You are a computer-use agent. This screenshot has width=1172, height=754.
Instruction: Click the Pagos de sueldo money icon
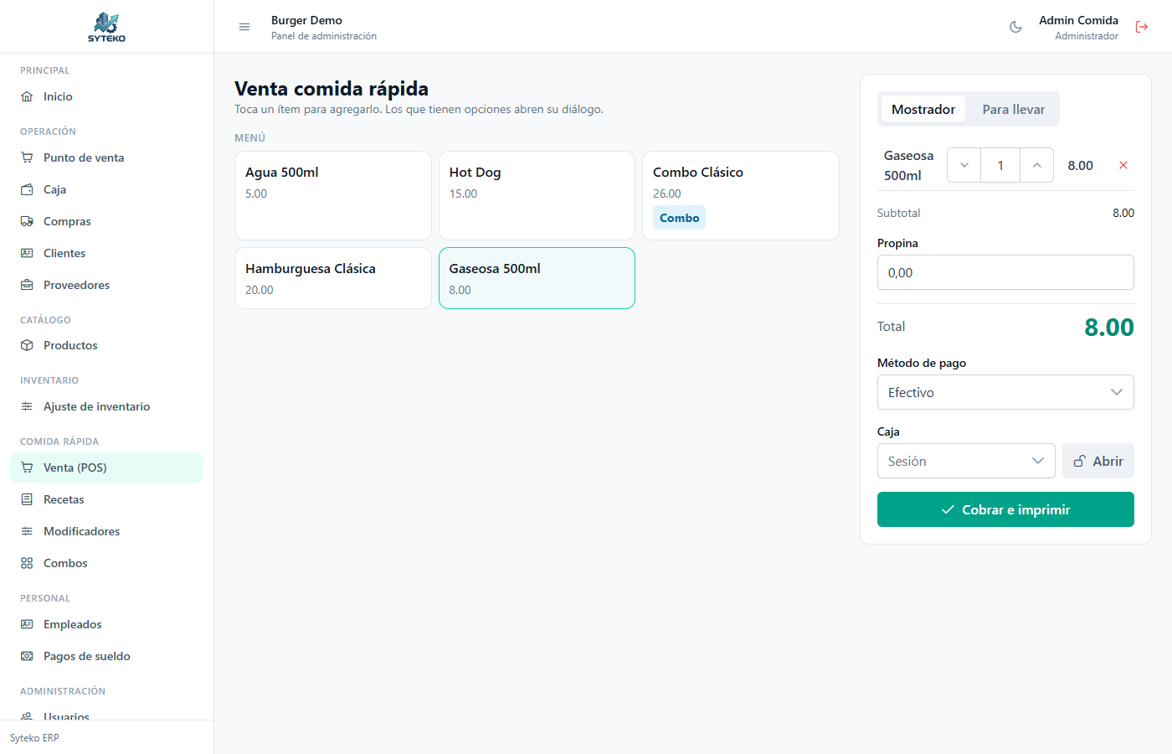point(27,656)
